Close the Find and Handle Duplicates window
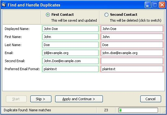Viewport: 167px width, 115px height. click(x=162, y=5)
